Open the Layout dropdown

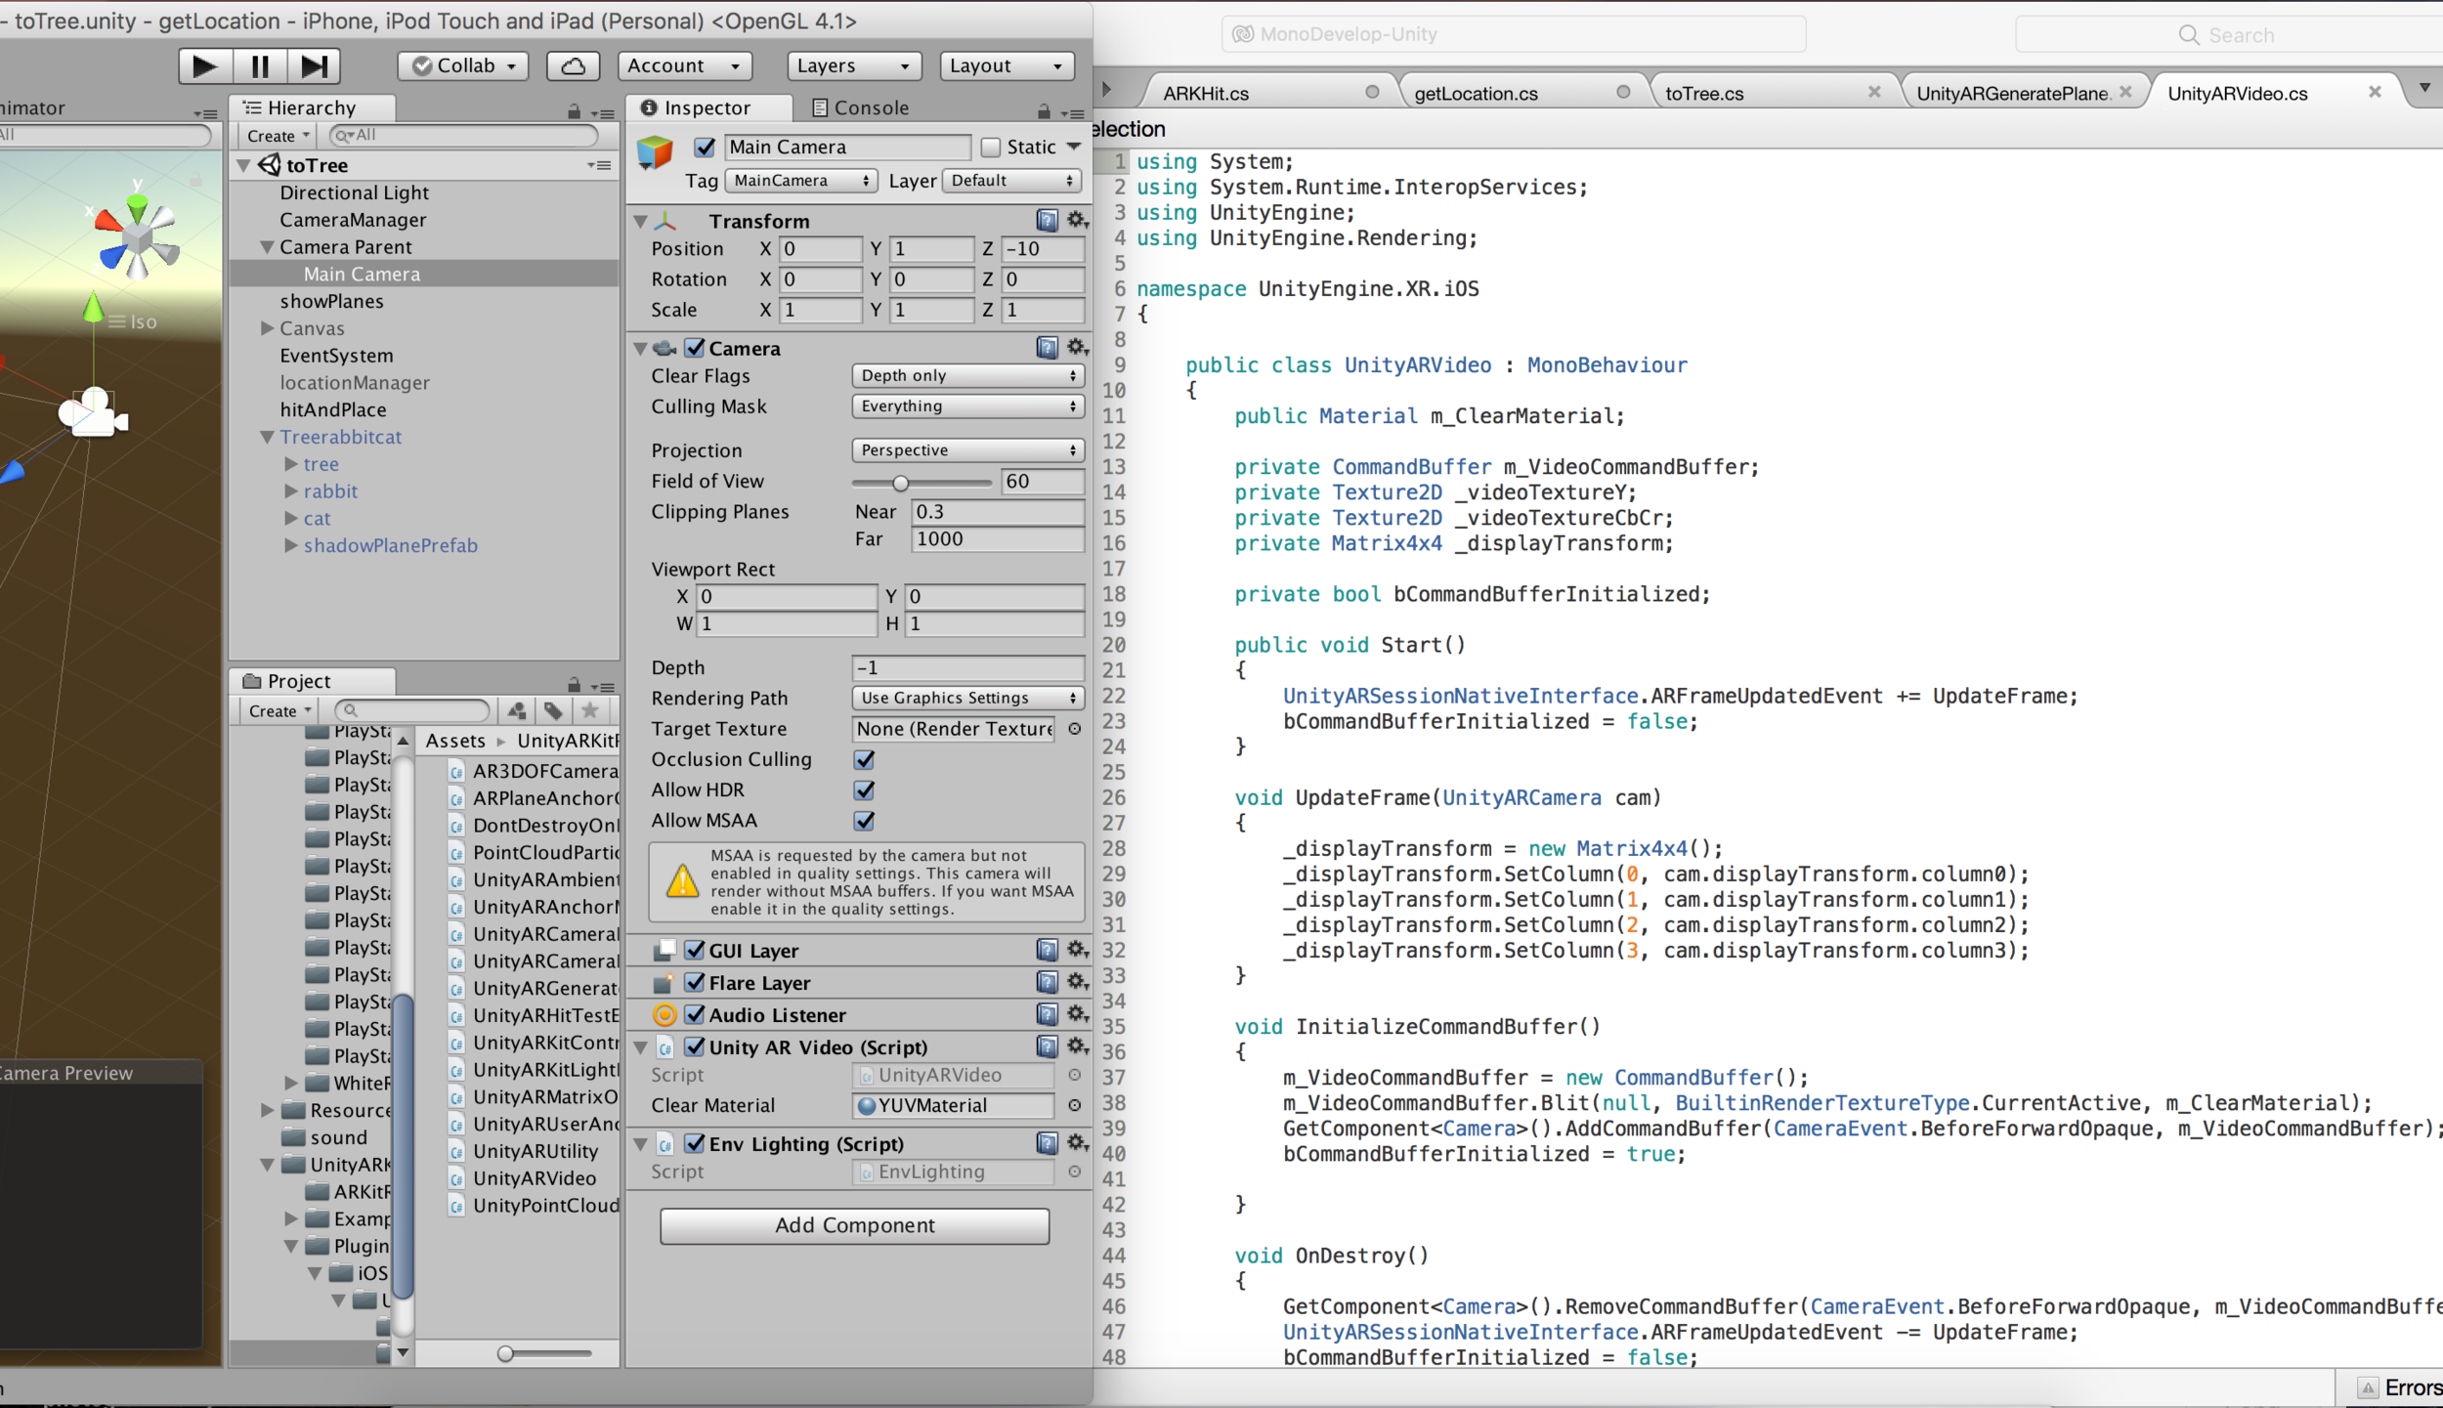coord(1007,65)
